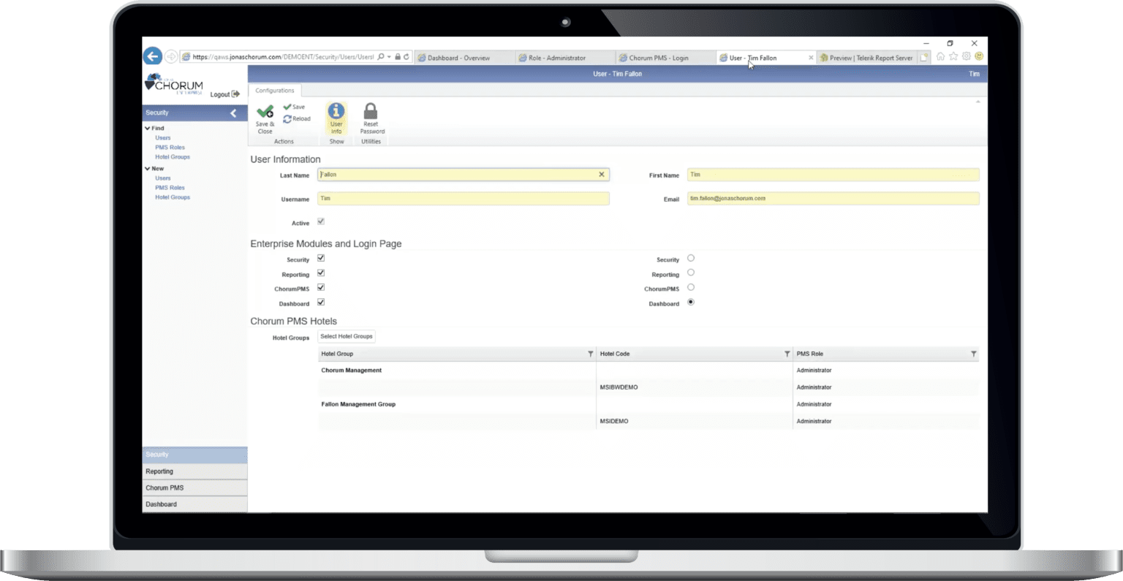Select the Security login page radio button
The height and width of the screenshot is (581, 1123).
[x=690, y=258]
